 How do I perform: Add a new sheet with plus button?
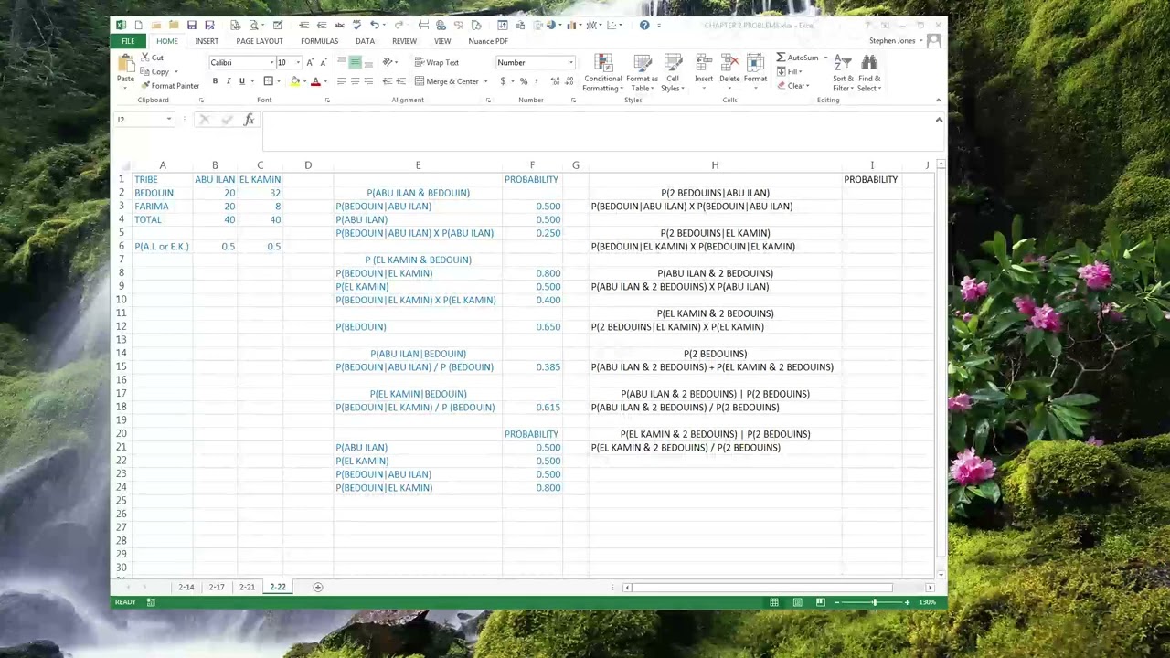[x=318, y=587]
